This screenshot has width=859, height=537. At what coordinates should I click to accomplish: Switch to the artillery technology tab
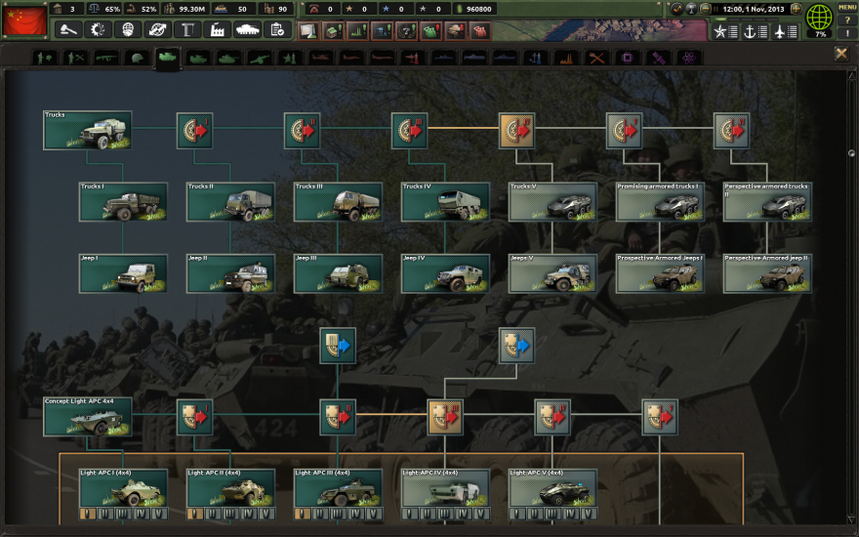click(260, 58)
